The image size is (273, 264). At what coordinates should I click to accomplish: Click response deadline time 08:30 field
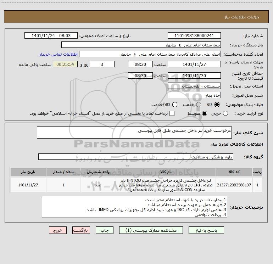pos(140,64)
